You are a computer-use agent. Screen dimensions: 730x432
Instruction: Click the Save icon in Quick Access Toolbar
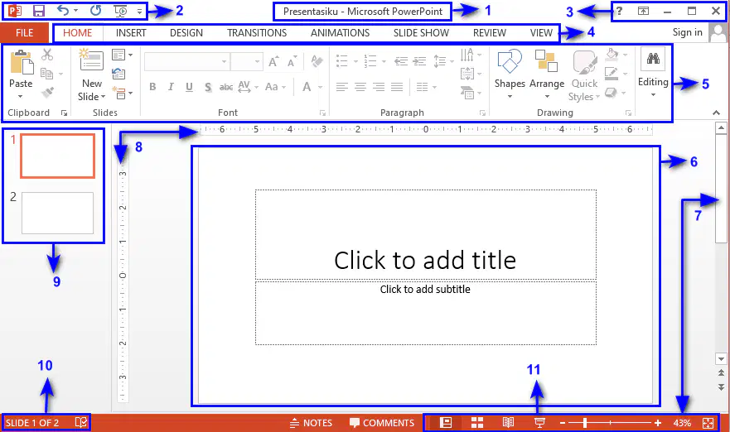[x=39, y=11]
